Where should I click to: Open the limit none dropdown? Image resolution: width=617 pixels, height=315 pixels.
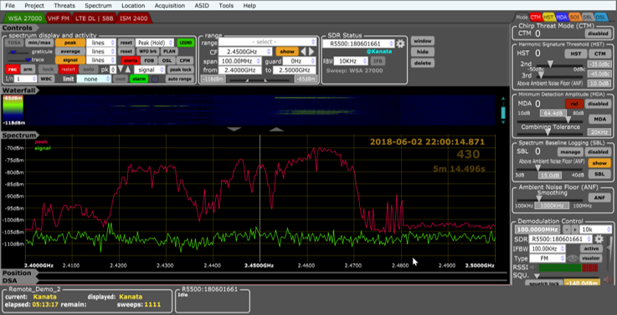pyautogui.click(x=94, y=79)
